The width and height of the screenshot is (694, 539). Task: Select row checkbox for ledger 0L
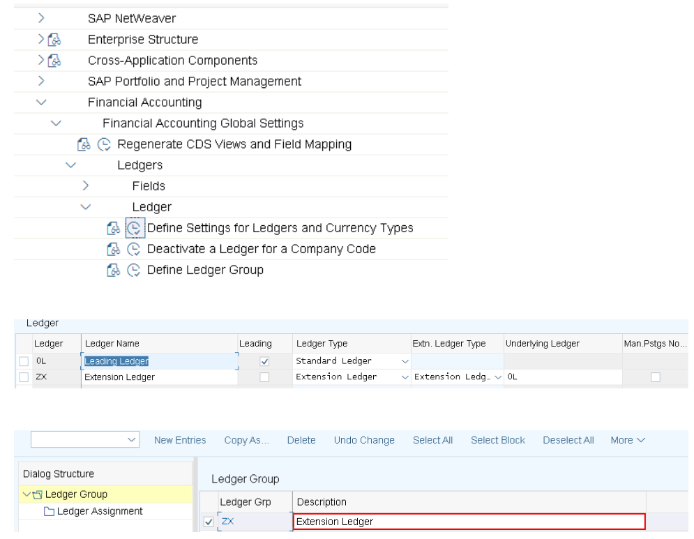pyautogui.click(x=24, y=361)
